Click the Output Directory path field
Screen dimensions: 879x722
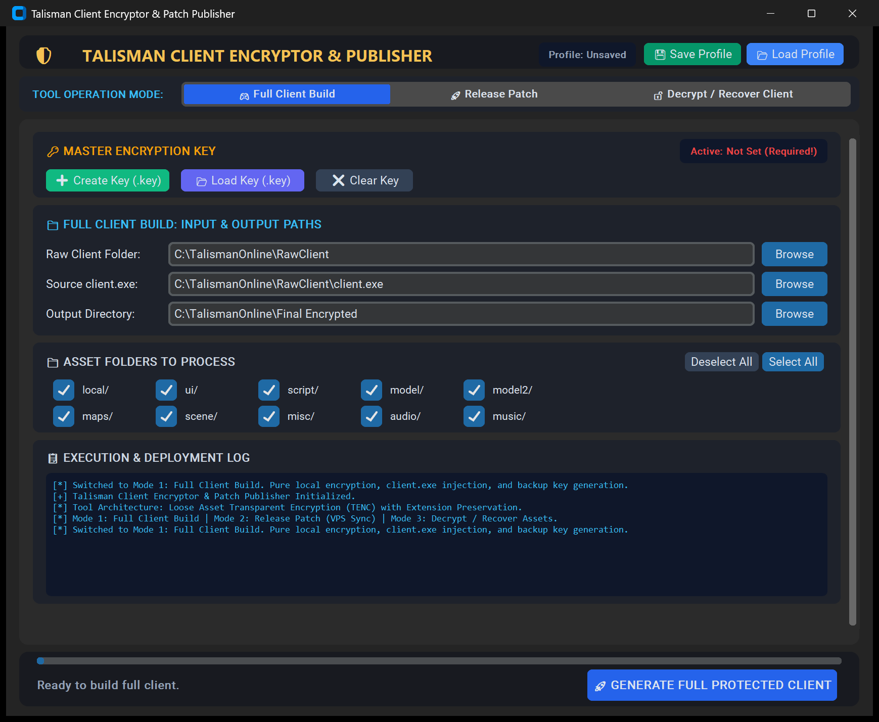click(x=461, y=314)
